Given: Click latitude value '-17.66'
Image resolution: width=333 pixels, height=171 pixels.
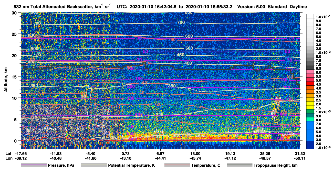Looking at the screenshot, I should (x=20, y=153).
